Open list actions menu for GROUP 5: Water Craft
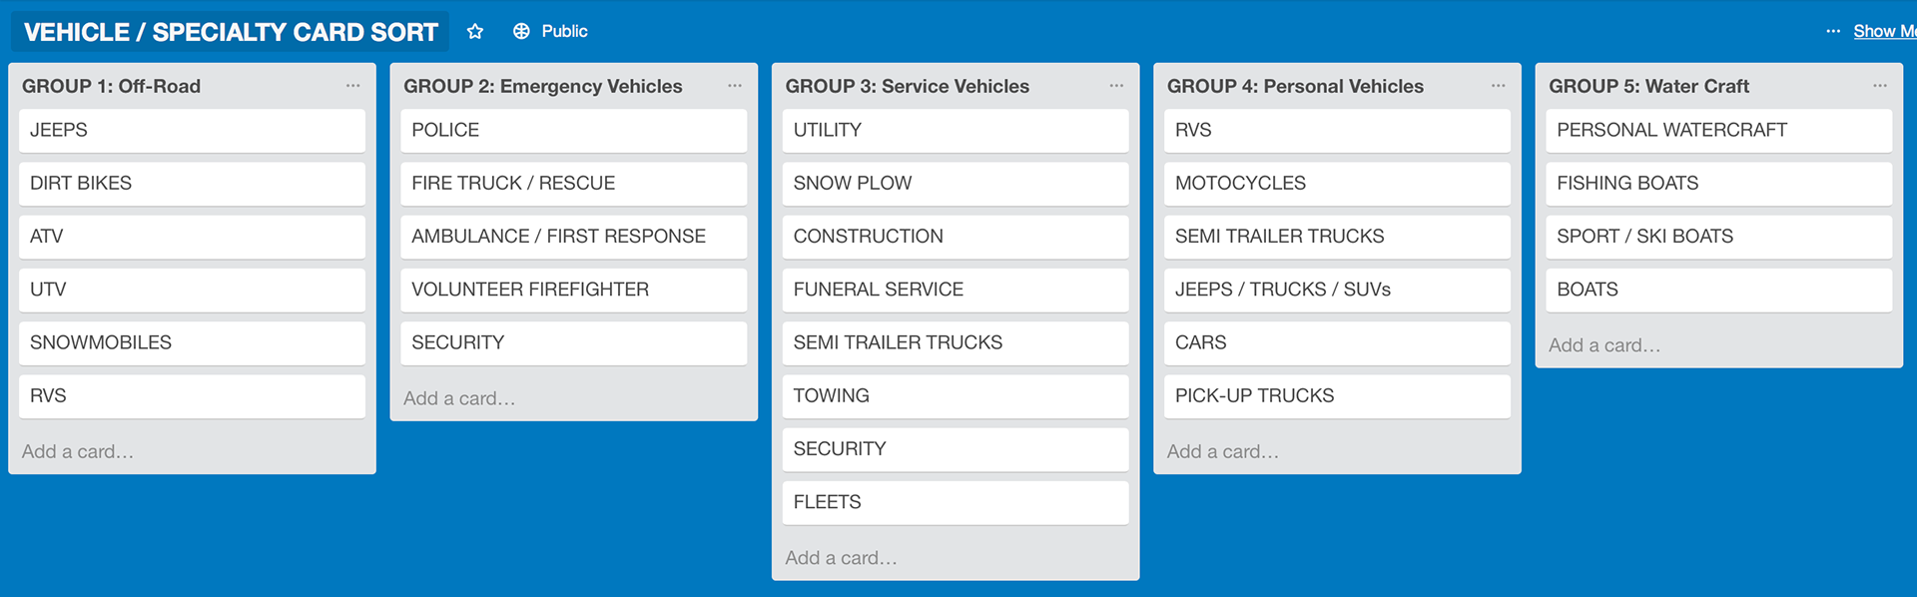This screenshot has height=597, width=1917. tap(1880, 86)
